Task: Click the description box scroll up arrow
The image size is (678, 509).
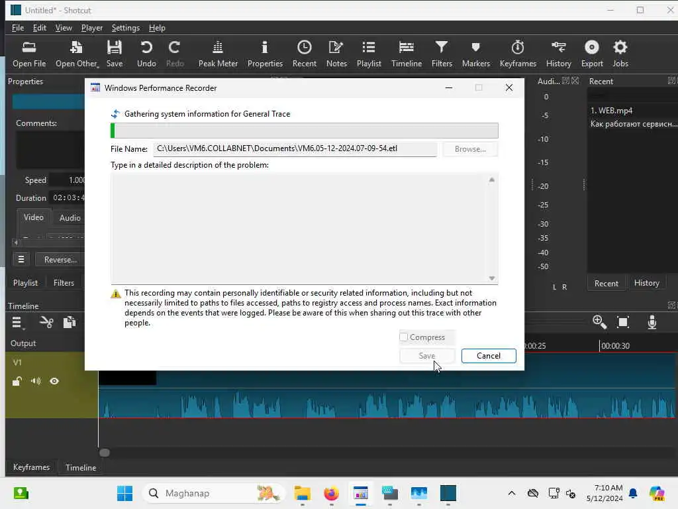Action: pyautogui.click(x=492, y=180)
